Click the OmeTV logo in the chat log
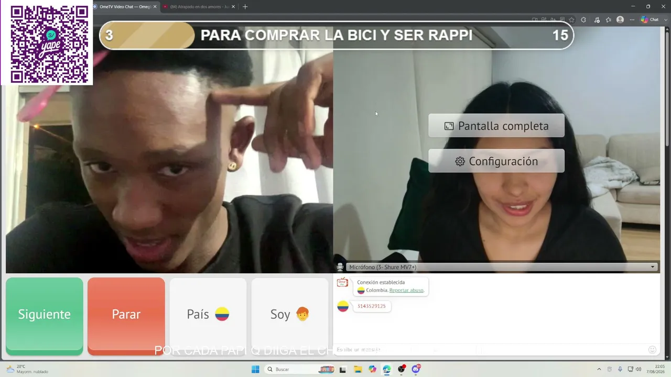 point(342,283)
